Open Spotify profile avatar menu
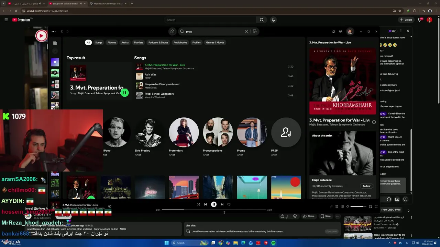The height and width of the screenshot is (247, 440). click(x=350, y=32)
